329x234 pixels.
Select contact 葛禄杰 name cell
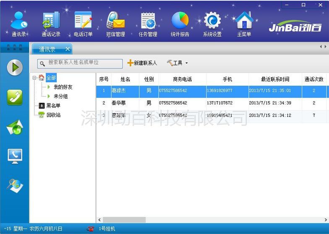click(125, 91)
